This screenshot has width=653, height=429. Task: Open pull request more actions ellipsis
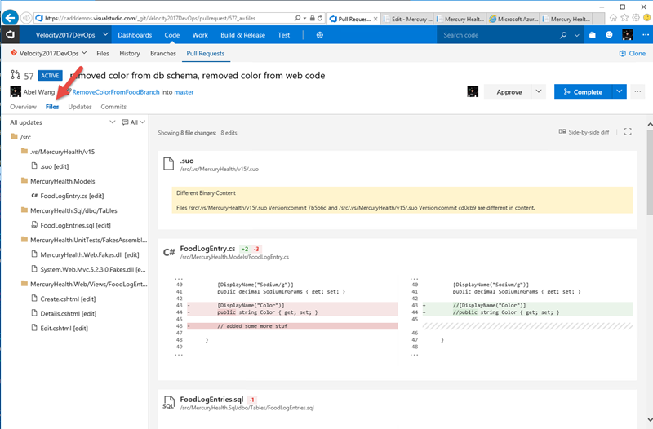[x=637, y=91]
